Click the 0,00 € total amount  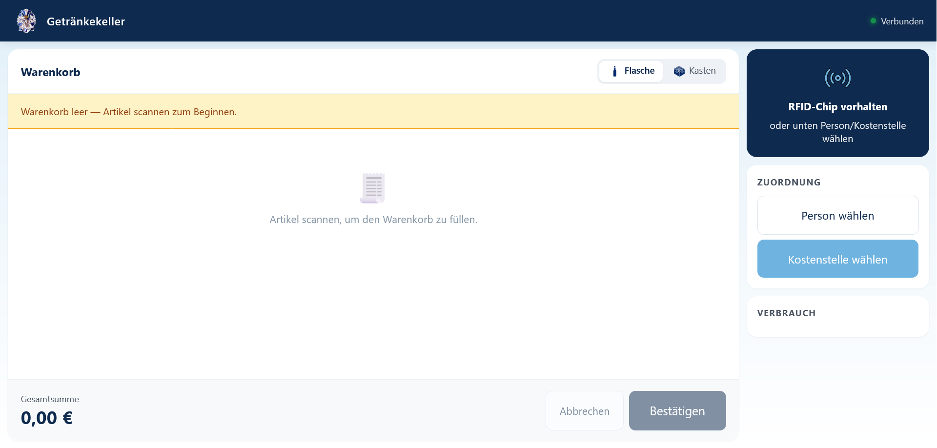(47, 418)
